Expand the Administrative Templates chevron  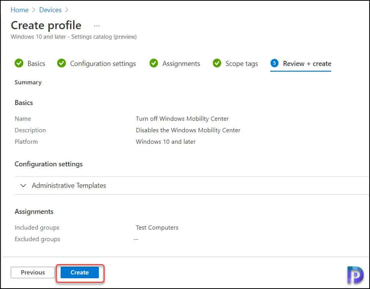(23, 186)
